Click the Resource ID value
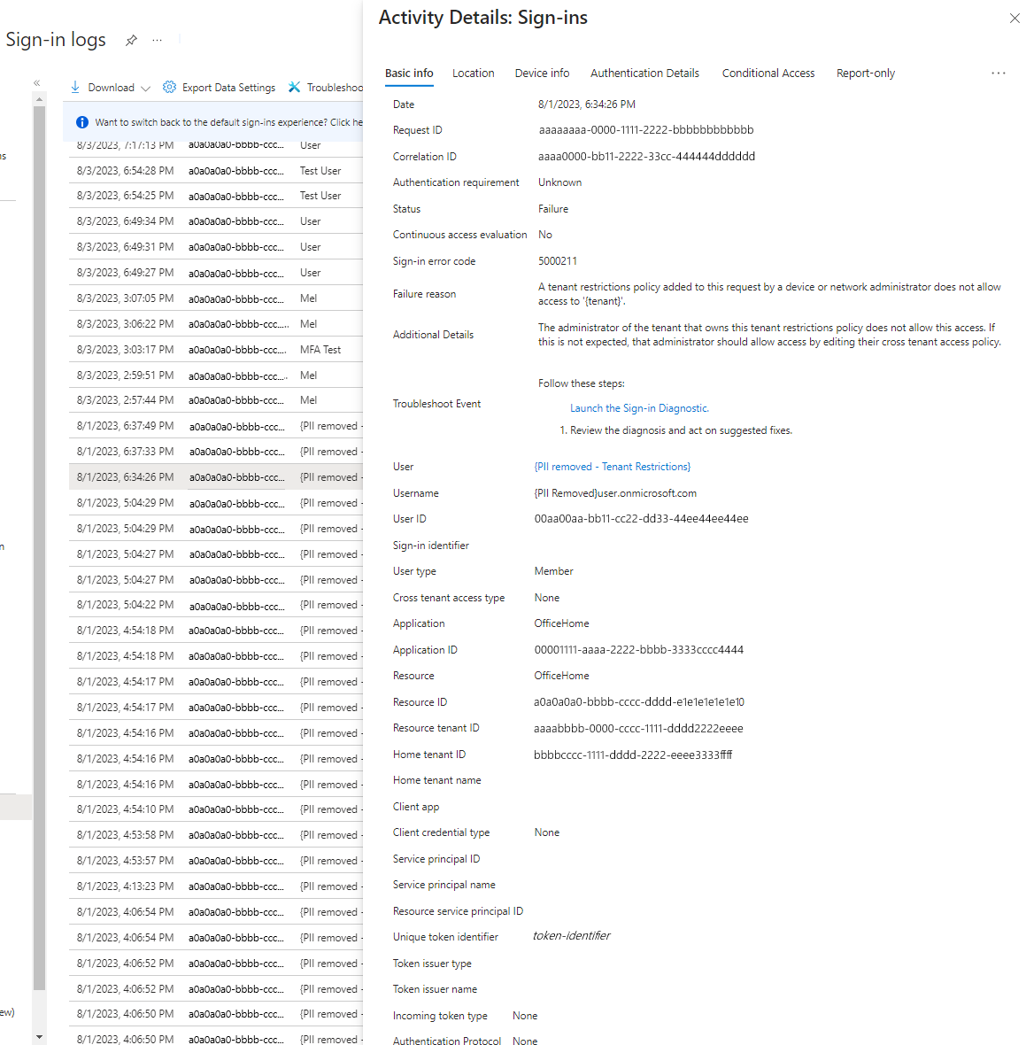 click(x=639, y=701)
